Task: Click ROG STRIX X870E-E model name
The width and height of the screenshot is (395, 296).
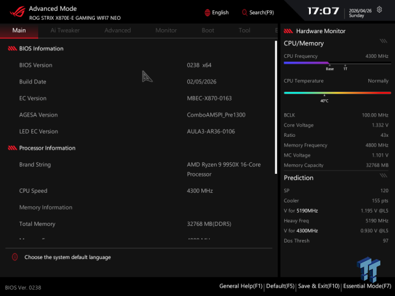Action: [75, 18]
